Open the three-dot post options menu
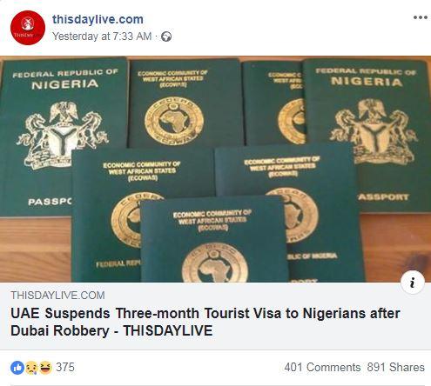 click(421, 17)
